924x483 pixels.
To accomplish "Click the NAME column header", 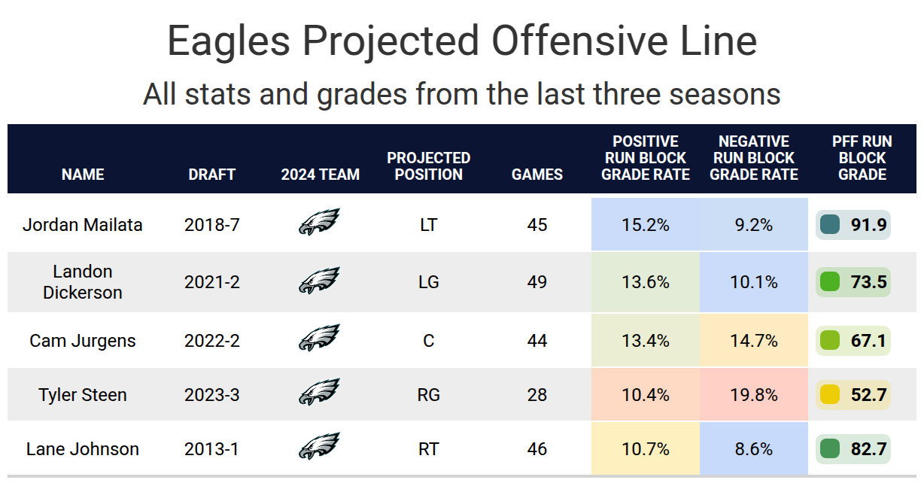I will pos(83,175).
